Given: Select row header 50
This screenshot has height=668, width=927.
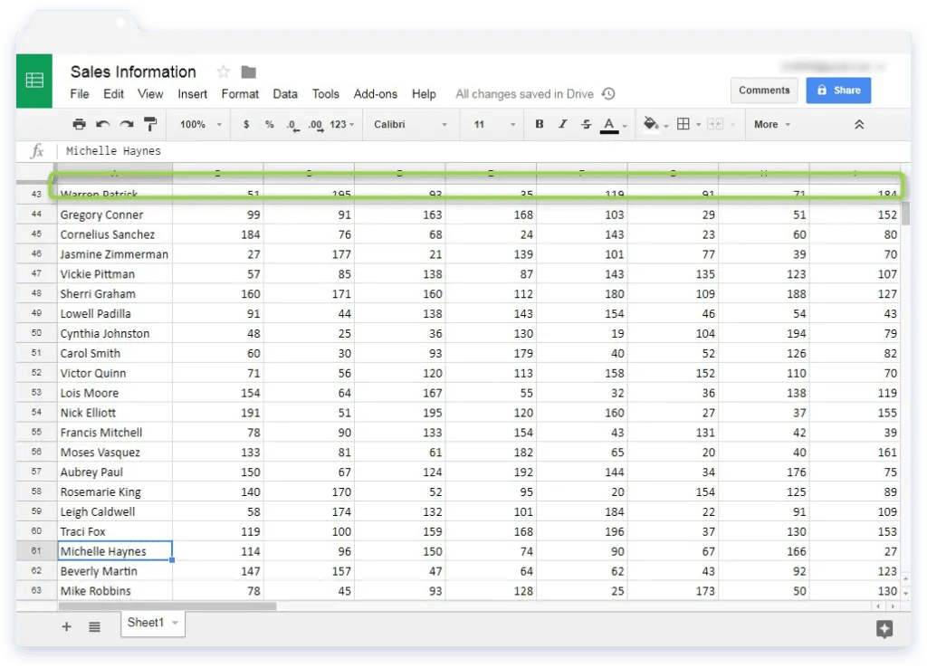Looking at the screenshot, I should click(36, 333).
